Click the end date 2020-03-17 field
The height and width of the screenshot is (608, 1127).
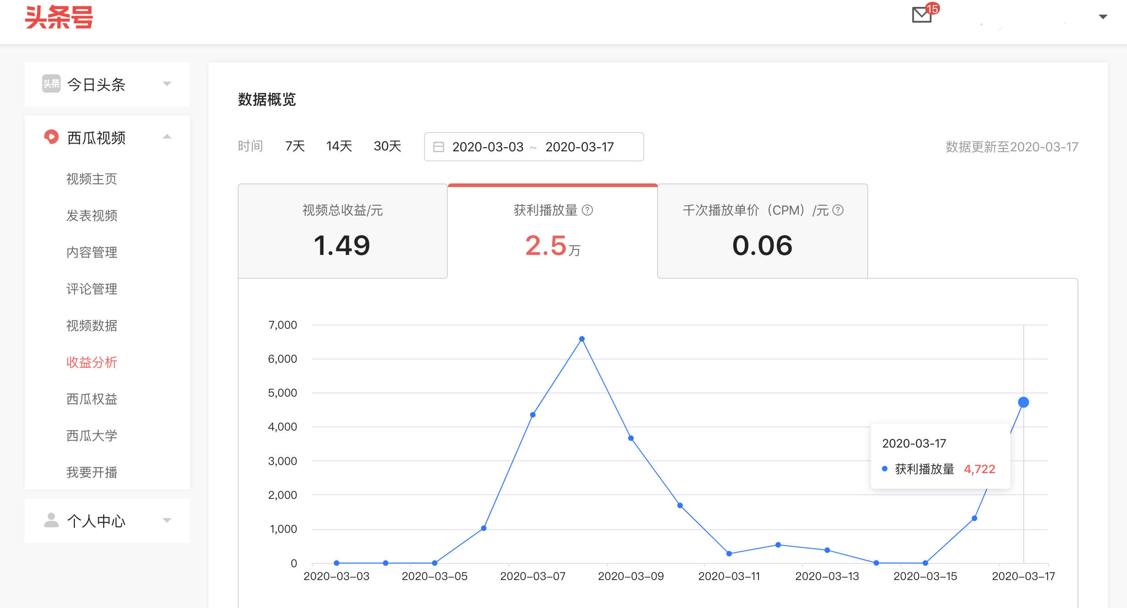coord(580,147)
